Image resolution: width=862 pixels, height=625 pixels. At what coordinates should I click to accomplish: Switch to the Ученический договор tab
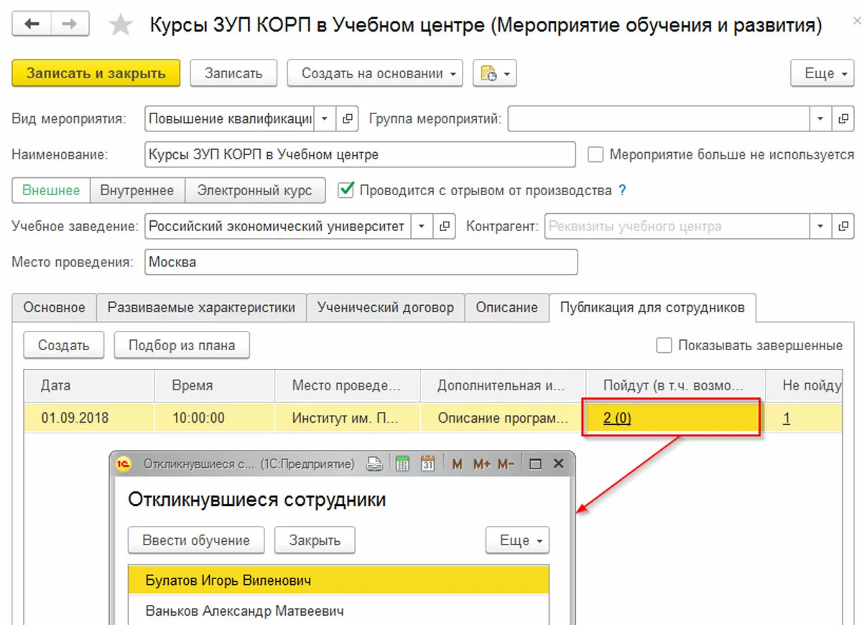(x=386, y=308)
